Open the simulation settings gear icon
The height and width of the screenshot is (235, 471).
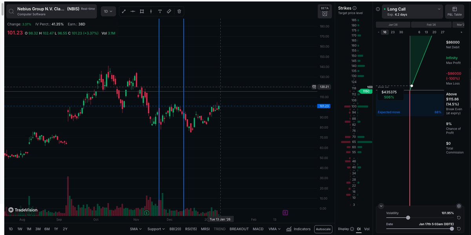point(458,206)
